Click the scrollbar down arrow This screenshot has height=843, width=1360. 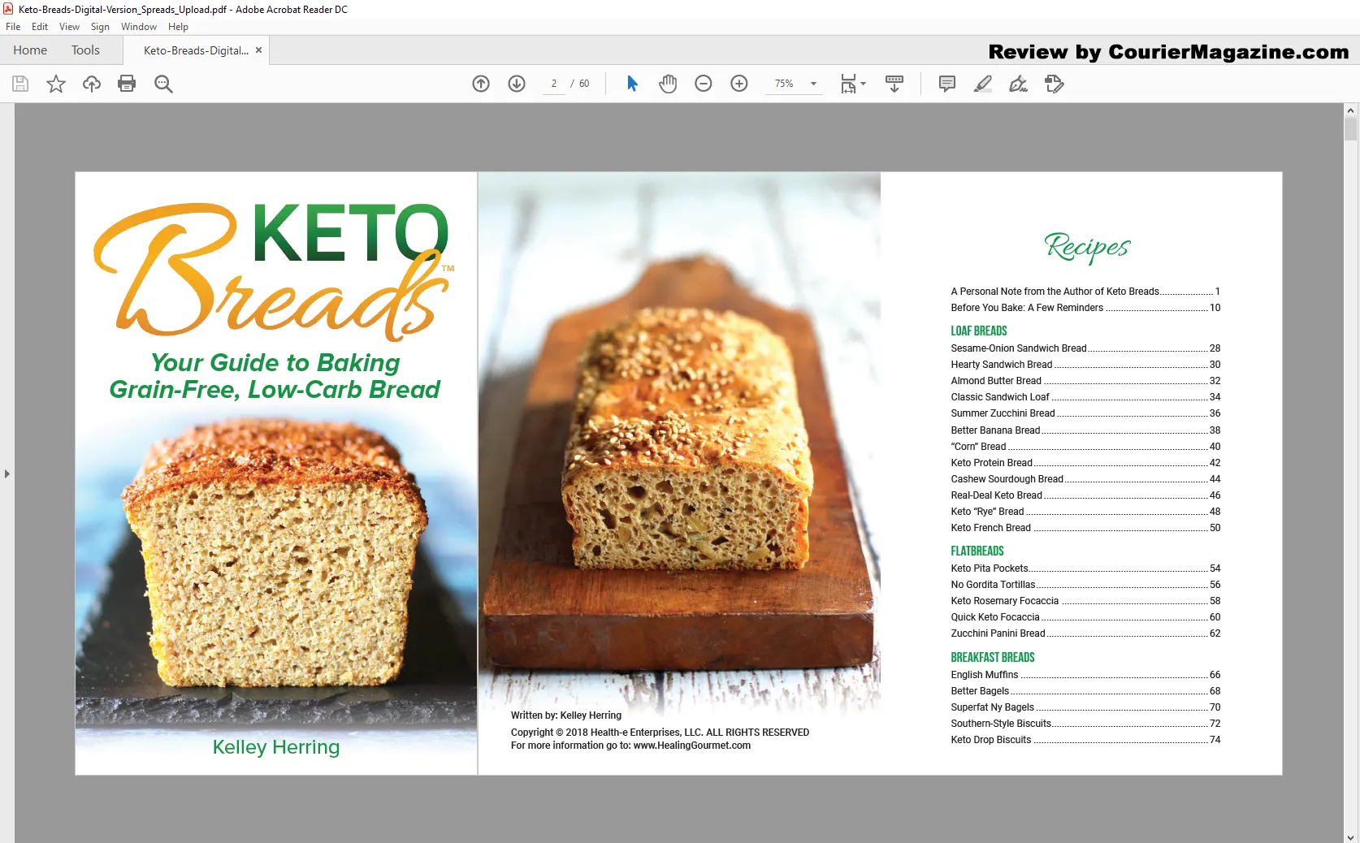point(1350,837)
